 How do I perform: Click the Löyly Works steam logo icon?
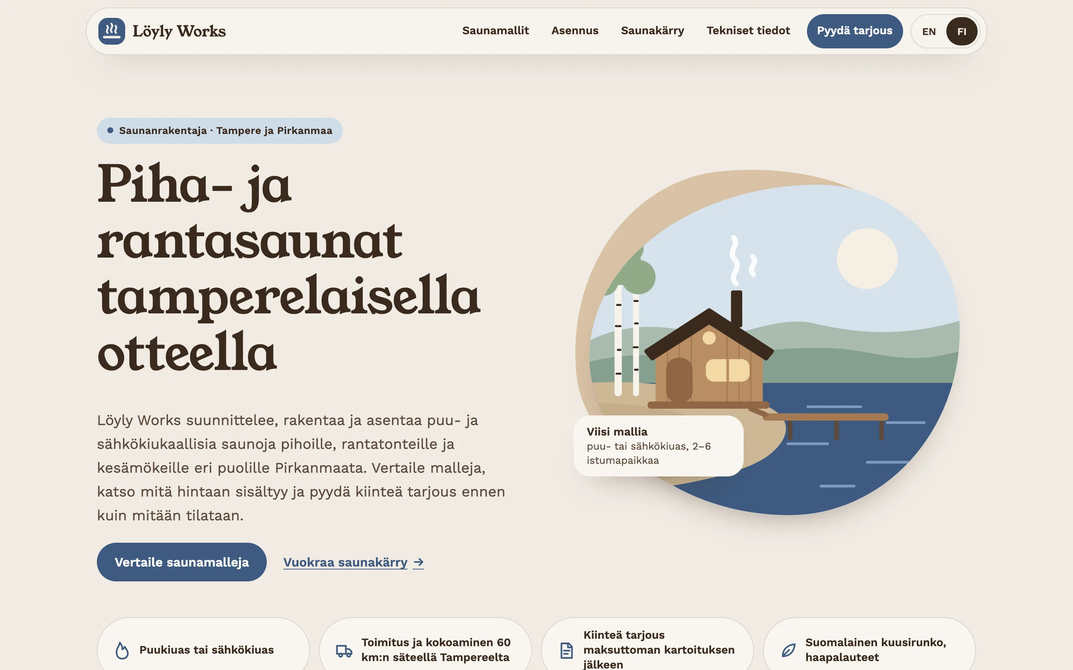tap(111, 31)
